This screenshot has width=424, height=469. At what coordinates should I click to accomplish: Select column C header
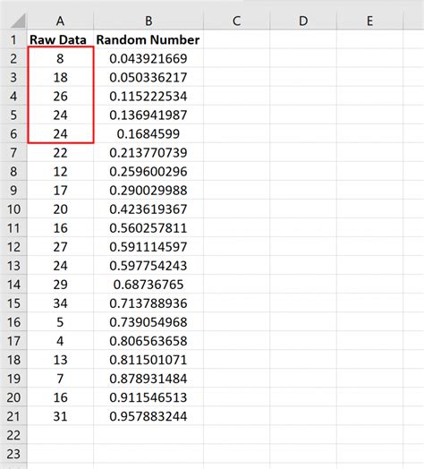(236, 21)
